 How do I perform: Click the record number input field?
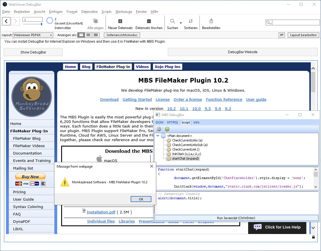point(32,19)
